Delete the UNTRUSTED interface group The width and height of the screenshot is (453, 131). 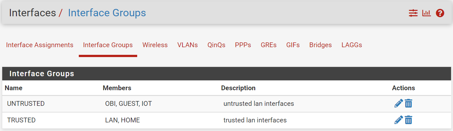pyautogui.click(x=409, y=103)
